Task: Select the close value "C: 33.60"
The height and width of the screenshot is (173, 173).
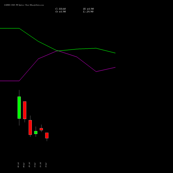Action: (61, 9)
